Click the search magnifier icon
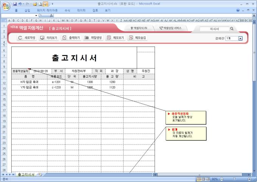Viewport: 257px width, 182px height. (x=232, y=28)
